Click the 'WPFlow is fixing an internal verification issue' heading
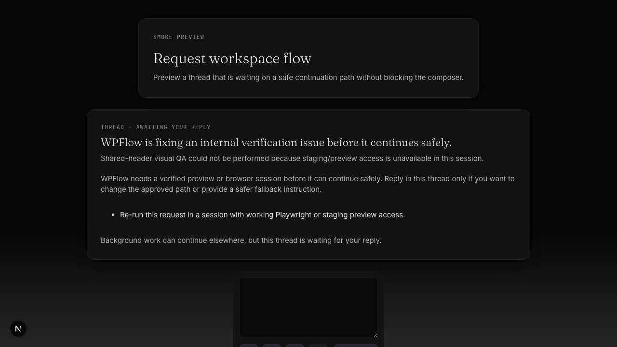This screenshot has width=617, height=347. pyautogui.click(x=276, y=143)
